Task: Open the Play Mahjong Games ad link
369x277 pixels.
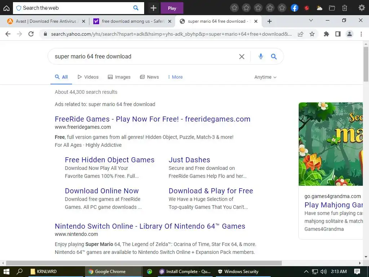Action: pos(334,205)
